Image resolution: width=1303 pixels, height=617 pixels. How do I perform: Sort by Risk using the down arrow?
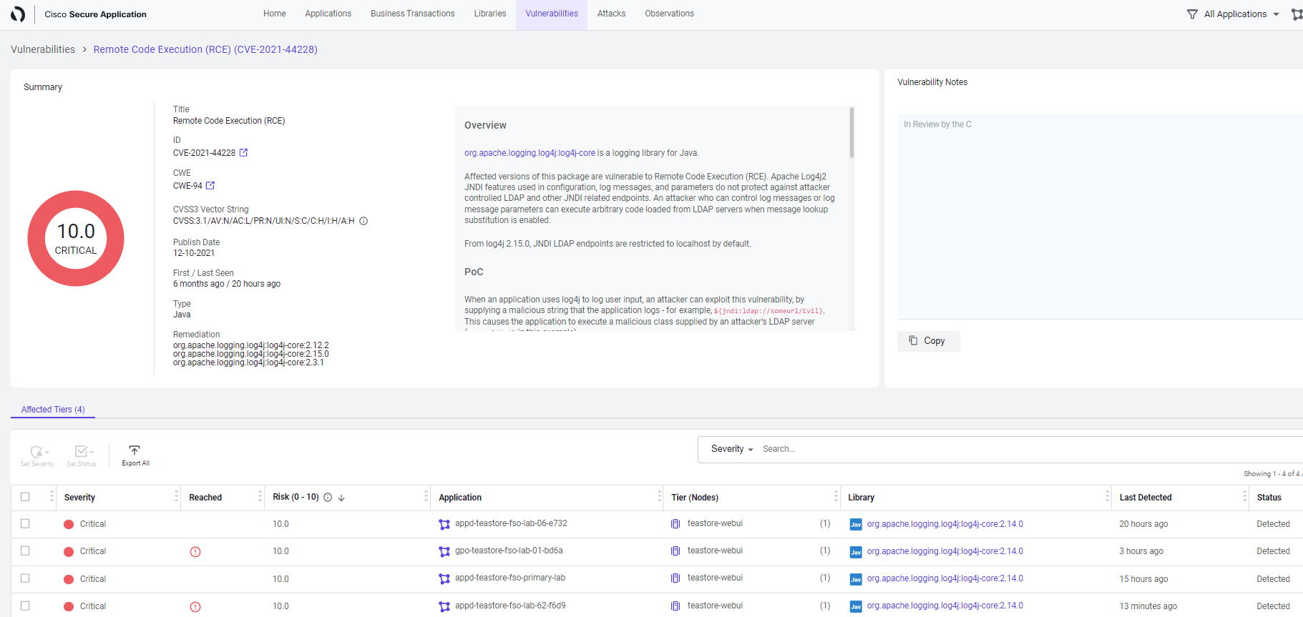pyautogui.click(x=341, y=498)
